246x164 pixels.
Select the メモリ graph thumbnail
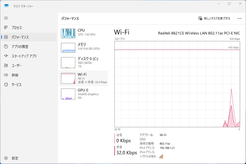68,48
